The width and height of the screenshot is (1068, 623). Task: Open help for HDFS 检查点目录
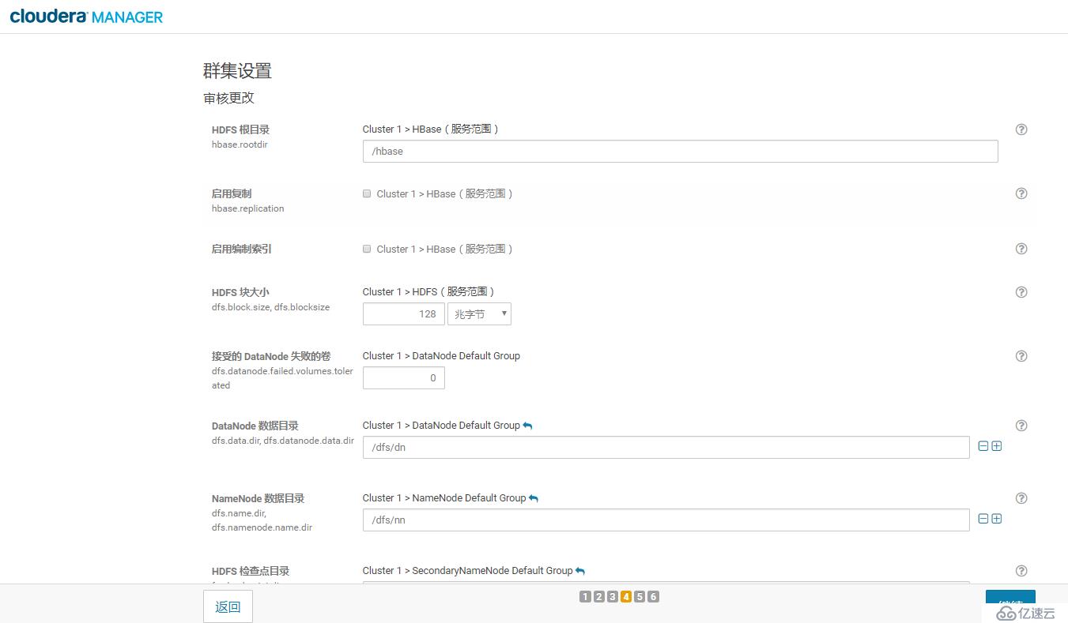(x=1021, y=571)
